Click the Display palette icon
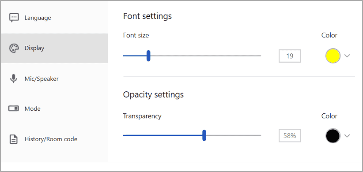Viewport: 363px width, 172px height. click(14, 49)
